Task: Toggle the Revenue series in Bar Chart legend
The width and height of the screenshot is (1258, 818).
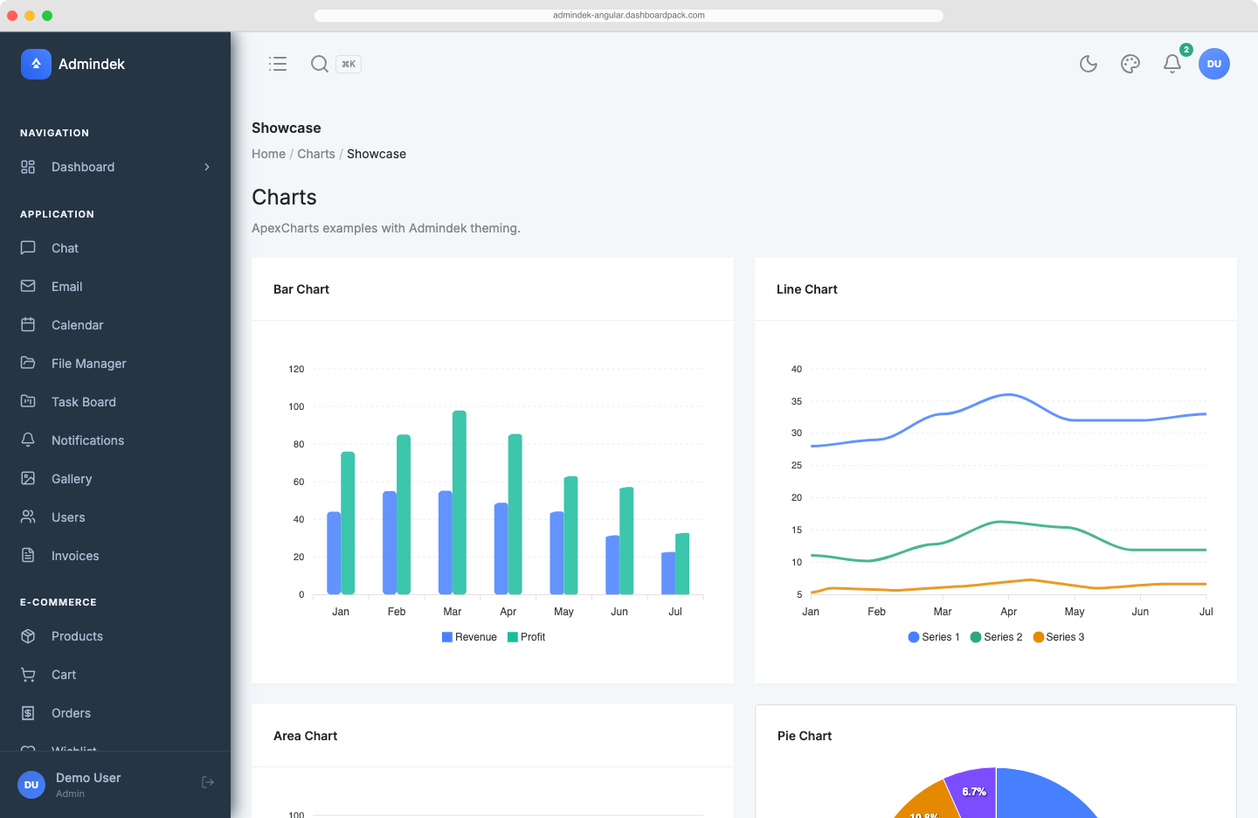Action: tap(469, 637)
